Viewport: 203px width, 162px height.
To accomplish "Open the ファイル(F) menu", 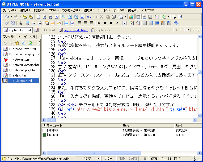I will point(9,10).
